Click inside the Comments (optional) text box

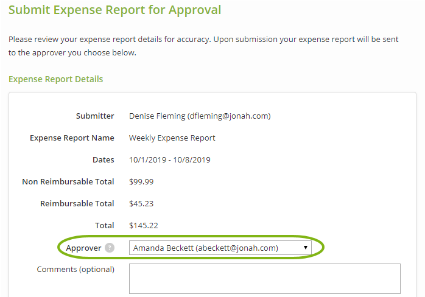264,279
